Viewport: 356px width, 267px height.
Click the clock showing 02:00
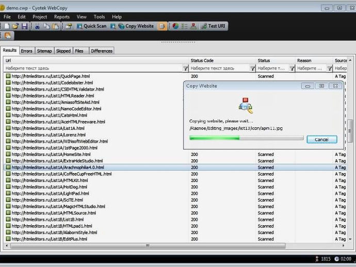pos(343,259)
